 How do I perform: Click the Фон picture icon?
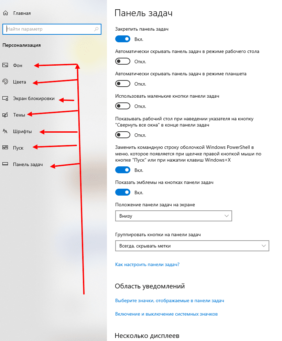coord(5,65)
